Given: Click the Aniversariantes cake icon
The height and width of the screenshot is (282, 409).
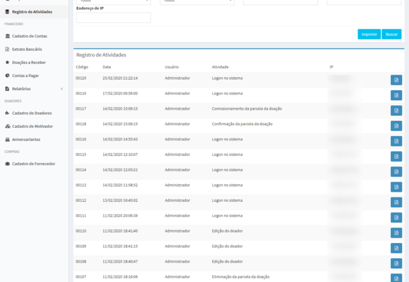Looking at the screenshot, I should pos(7,139).
